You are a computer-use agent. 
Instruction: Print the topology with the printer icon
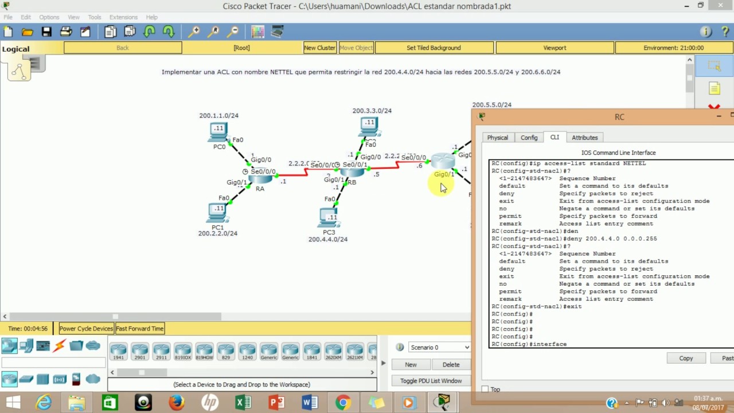tap(66, 32)
